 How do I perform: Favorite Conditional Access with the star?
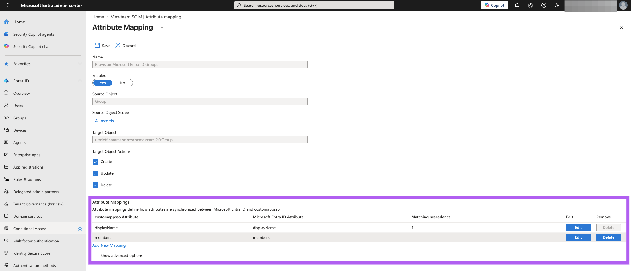click(x=80, y=228)
